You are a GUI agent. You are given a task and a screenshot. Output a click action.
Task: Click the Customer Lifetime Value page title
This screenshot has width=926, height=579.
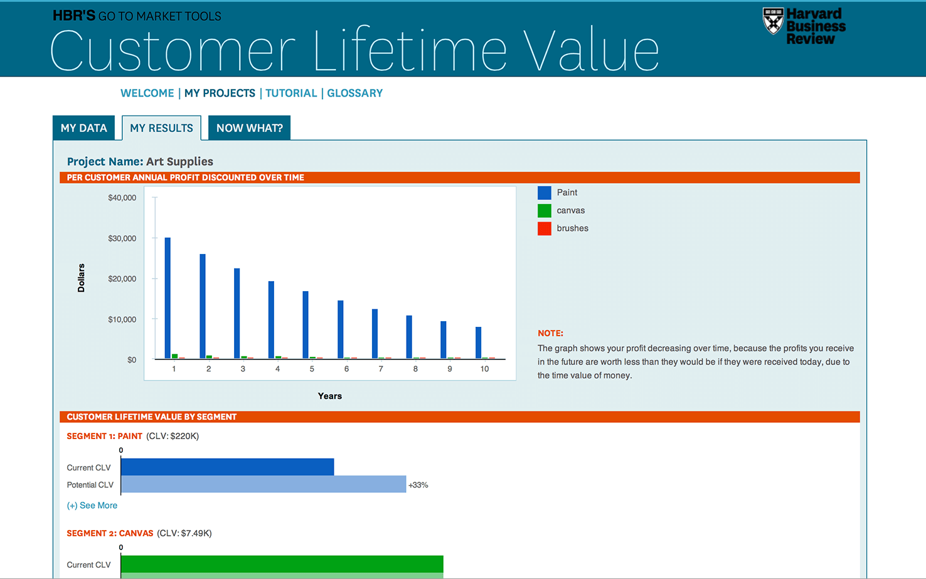tap(354, 50)
